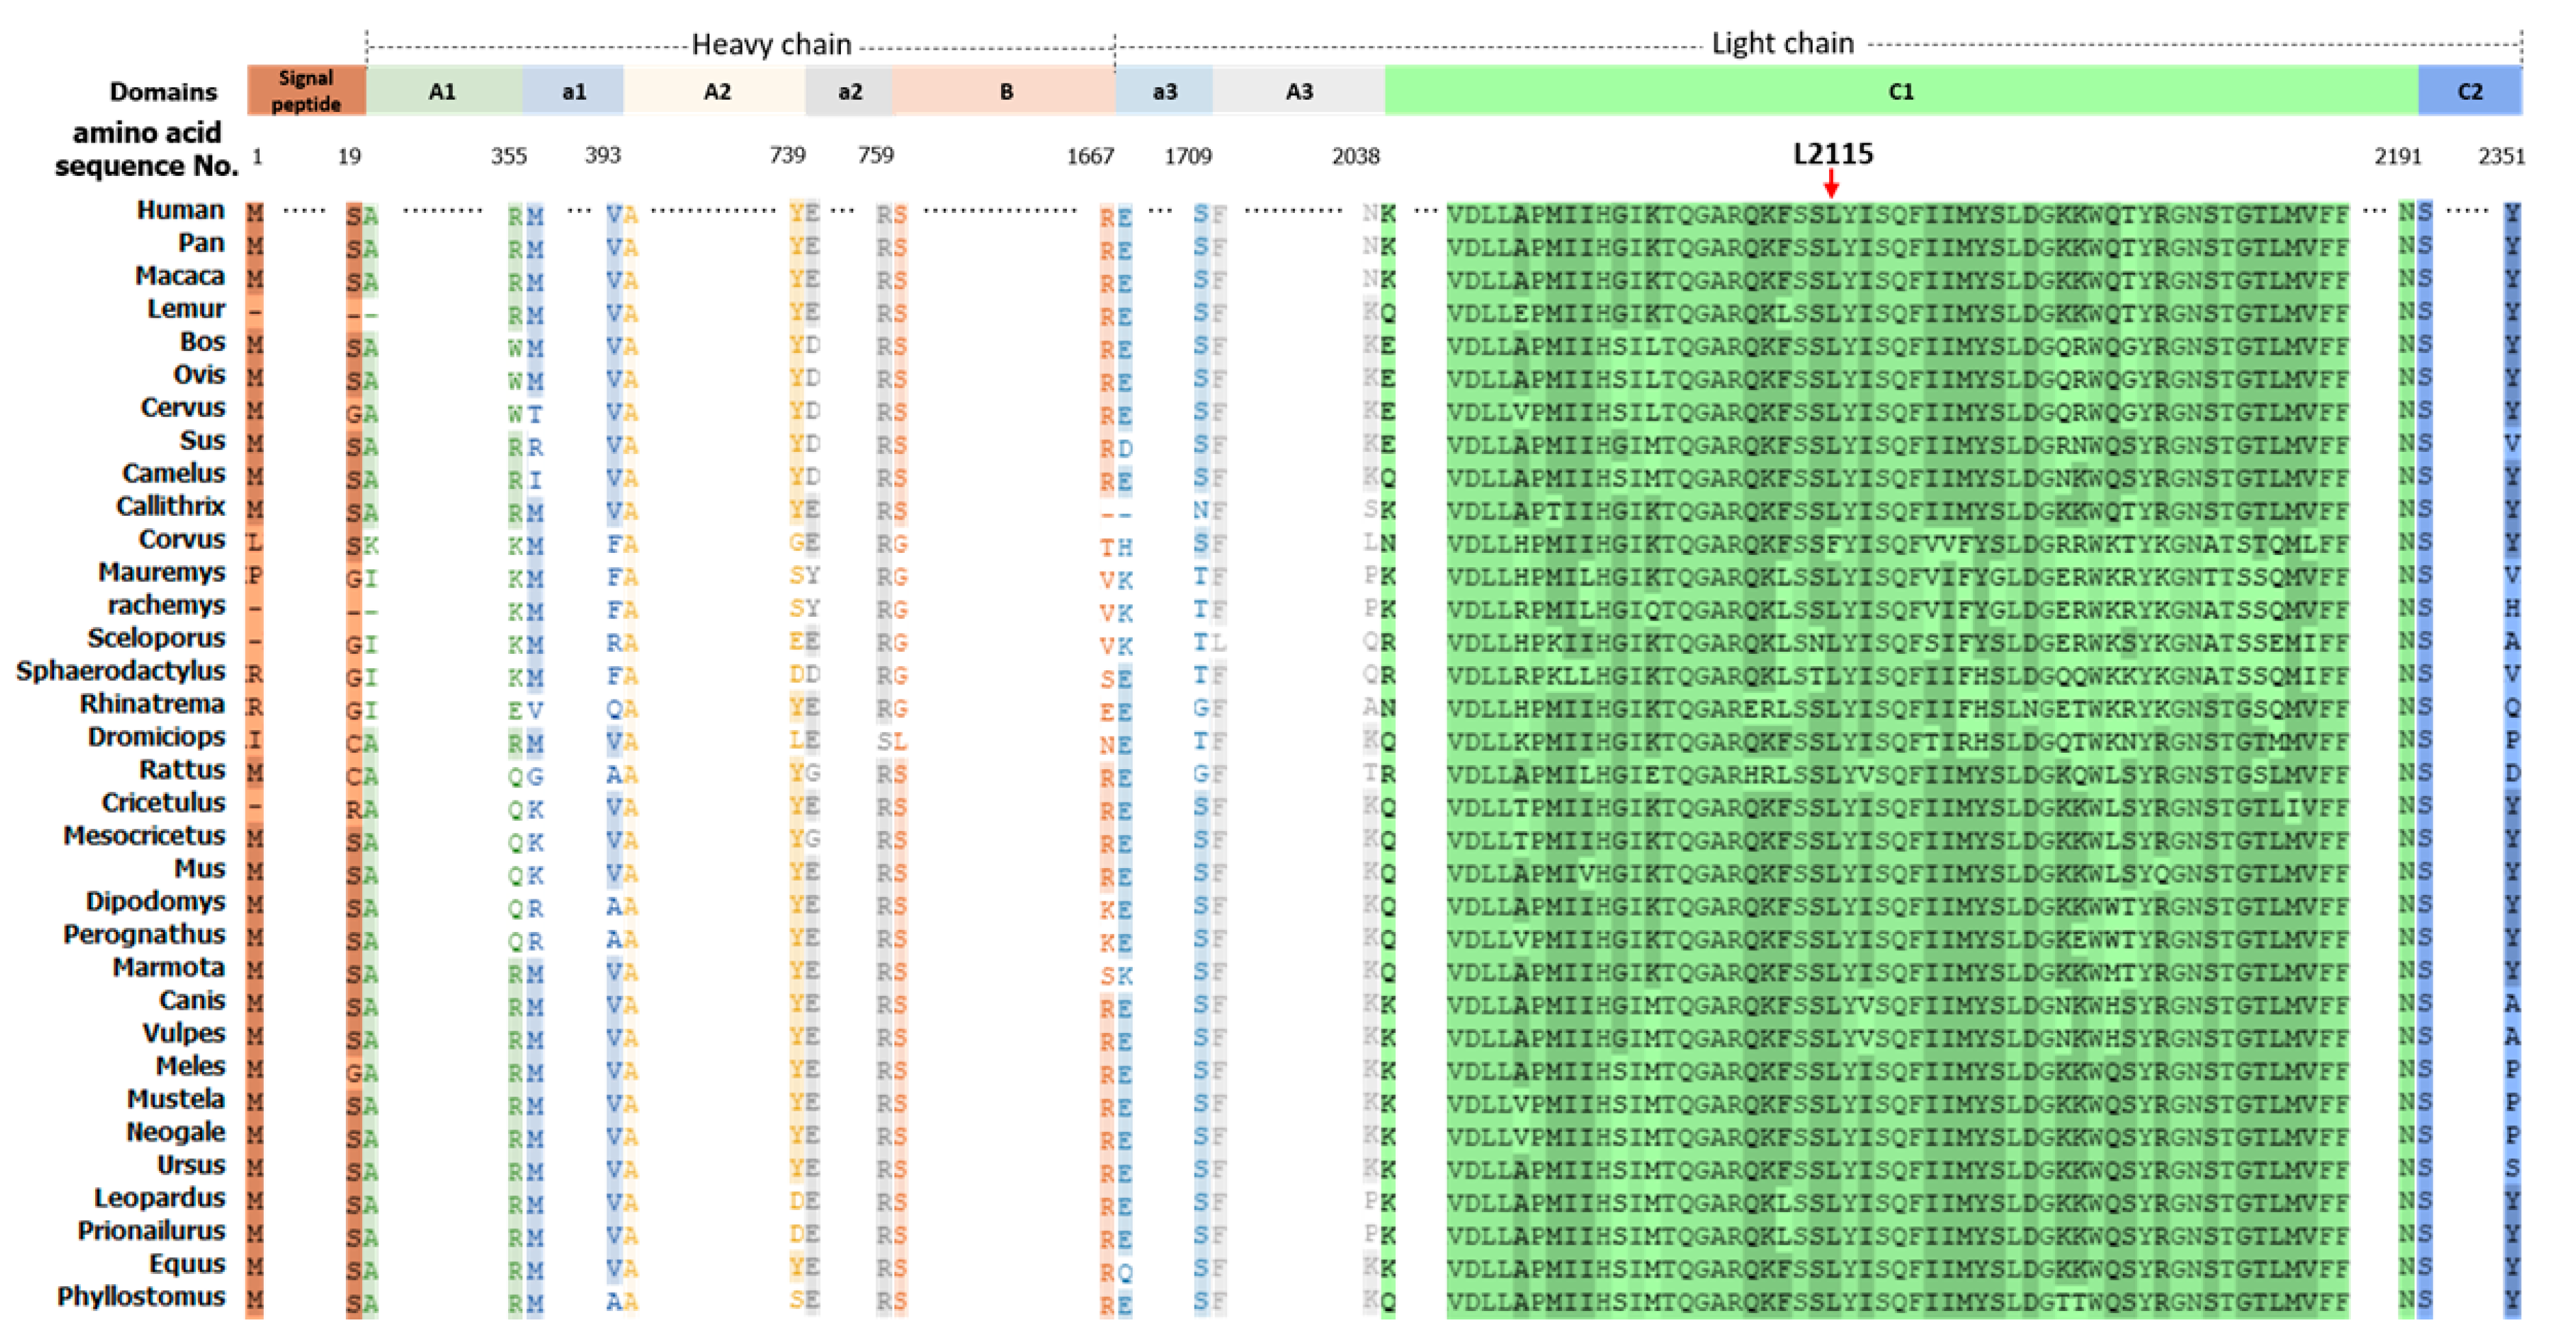Click the Domains row heading

(163, 92)
